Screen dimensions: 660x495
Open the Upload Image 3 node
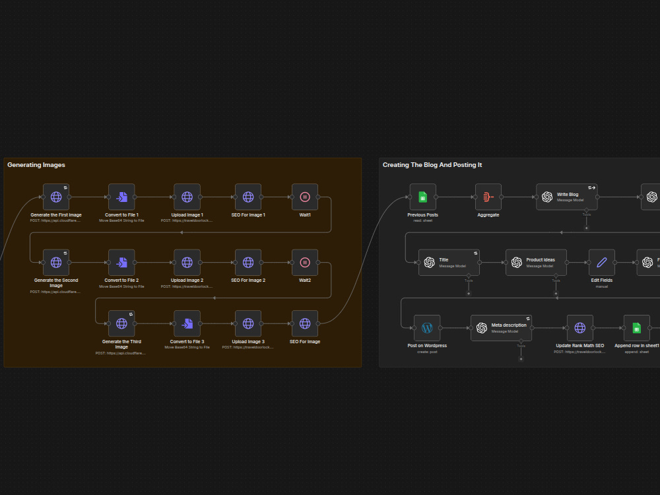coord(248,323)
